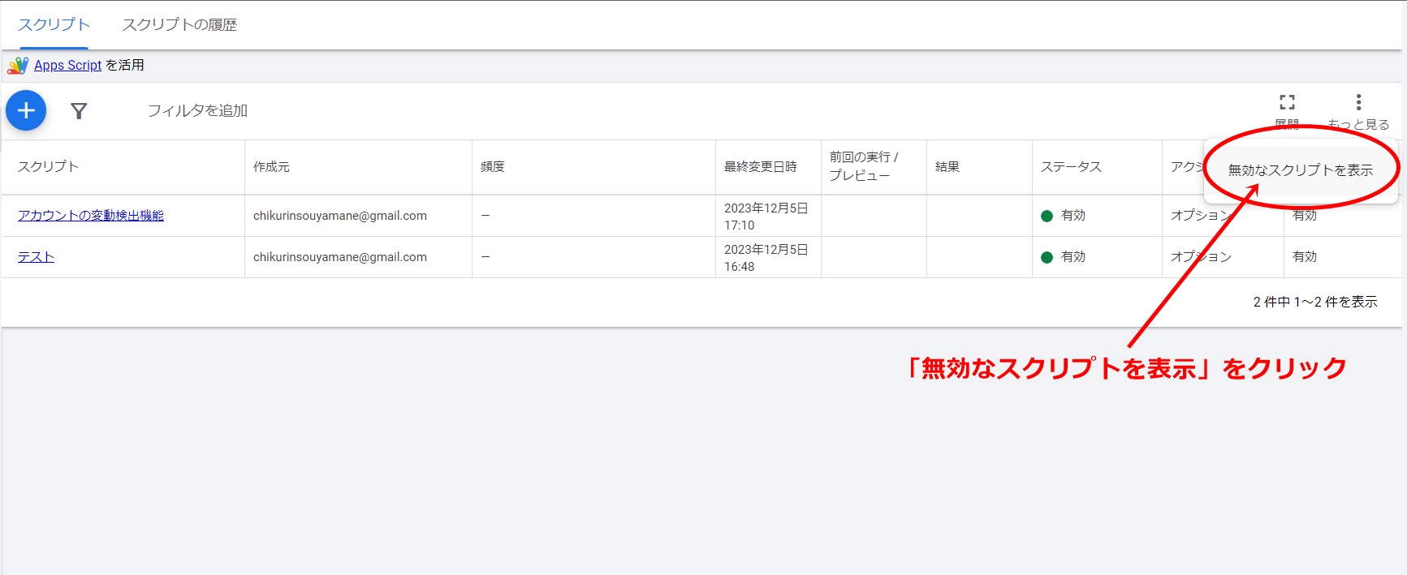The height and width of the screenshot is (575, 1407).
Task: Expand オプション dropdown for アカウントの変動検出機能 row
Action: 1200,216
